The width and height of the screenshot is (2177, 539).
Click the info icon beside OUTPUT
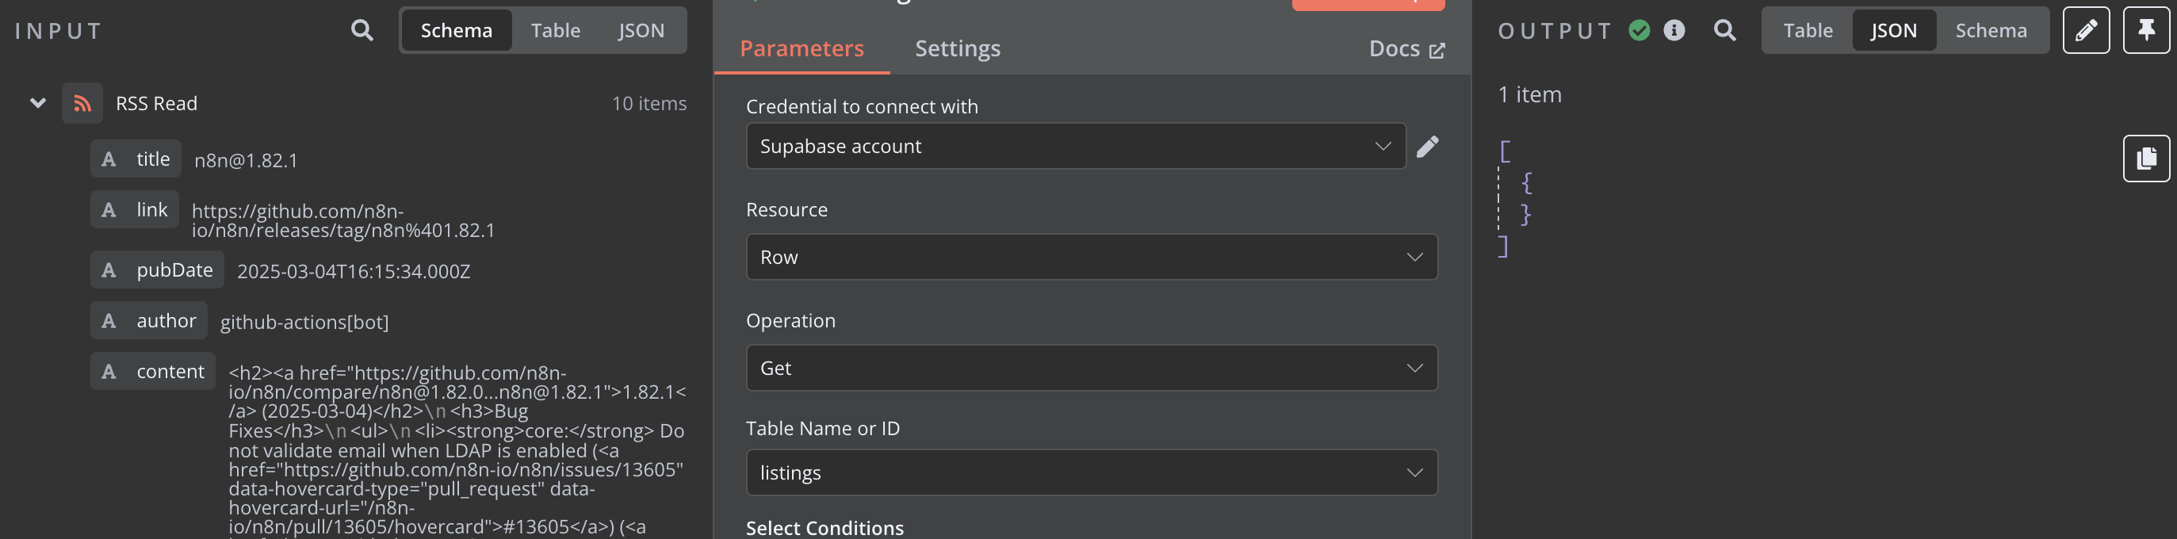pos(1674,30)
